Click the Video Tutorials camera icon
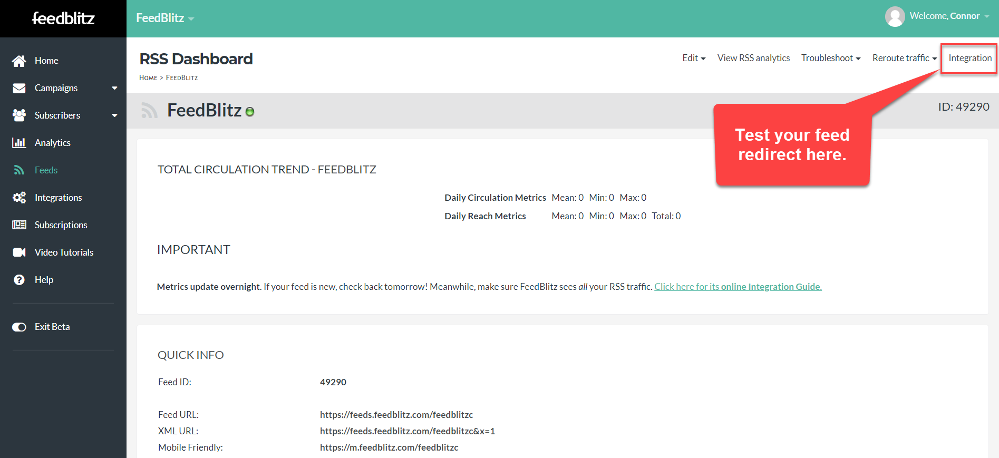Viewport: 999px width, 458px height. click(19, 252)
